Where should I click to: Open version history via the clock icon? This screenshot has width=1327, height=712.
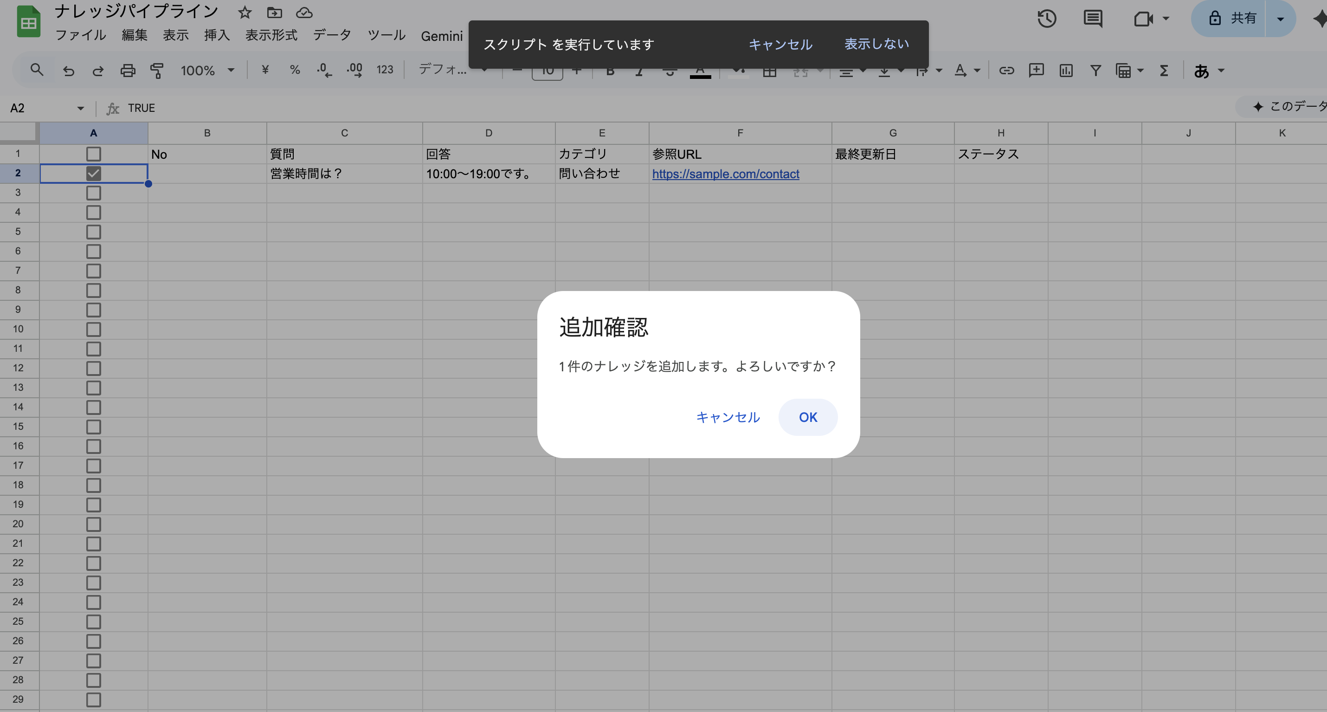(1046, 19)
